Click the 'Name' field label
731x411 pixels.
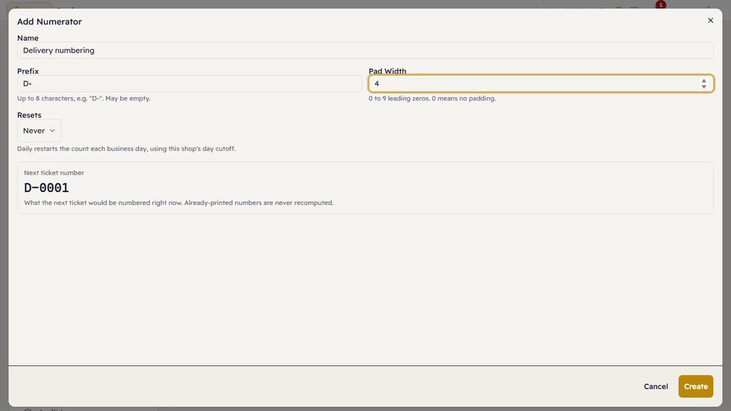tap(28, 38)
